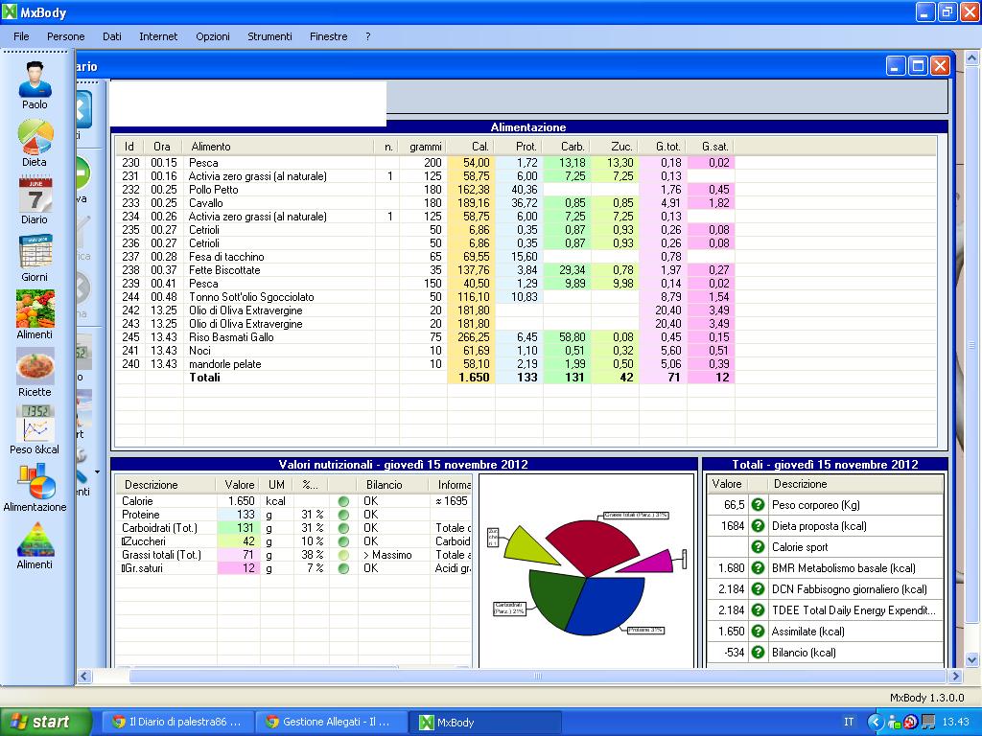Open the Strumenti menu
This screenshot has width=982, height=736.
click(x=269, y=36)
